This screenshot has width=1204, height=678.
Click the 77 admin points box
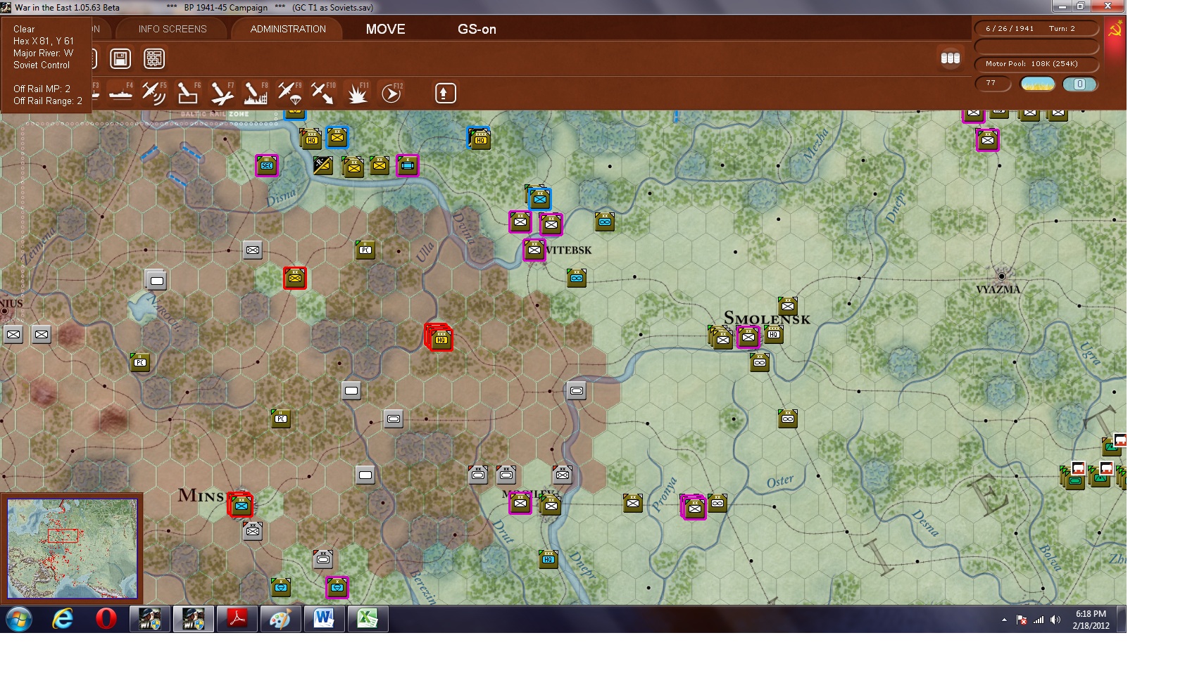tap(993, 84)
